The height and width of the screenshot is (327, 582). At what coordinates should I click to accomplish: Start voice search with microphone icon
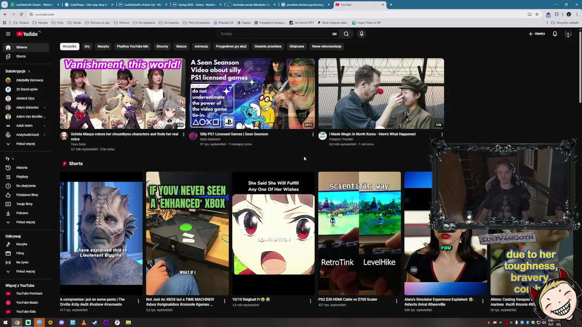pyautogui.click(x=361, y=34)
